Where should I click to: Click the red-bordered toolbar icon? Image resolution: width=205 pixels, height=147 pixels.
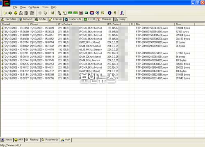92,13
